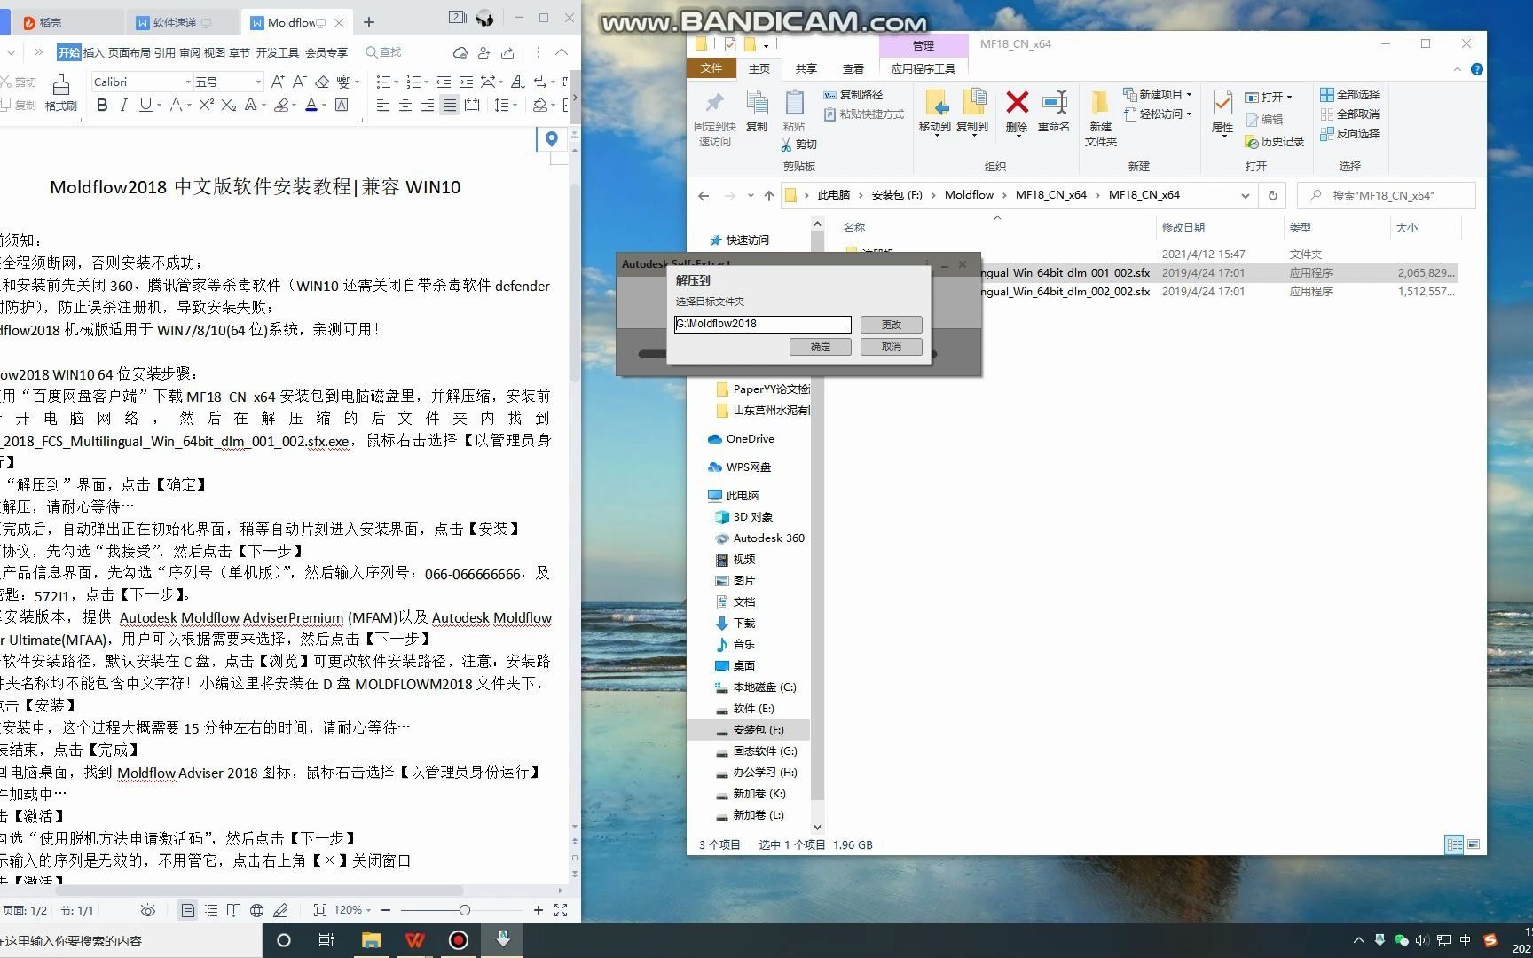Click the 复制 copy icon in Explorer ribbon
Image resolution: width=1533 pixels, height=958 pixels.
click(x=757, y=111)
